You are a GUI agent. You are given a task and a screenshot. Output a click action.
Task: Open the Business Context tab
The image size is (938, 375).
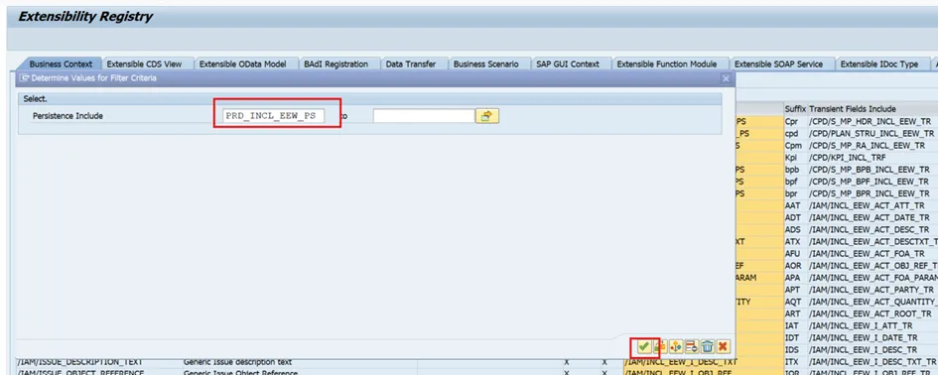(61, 64)
